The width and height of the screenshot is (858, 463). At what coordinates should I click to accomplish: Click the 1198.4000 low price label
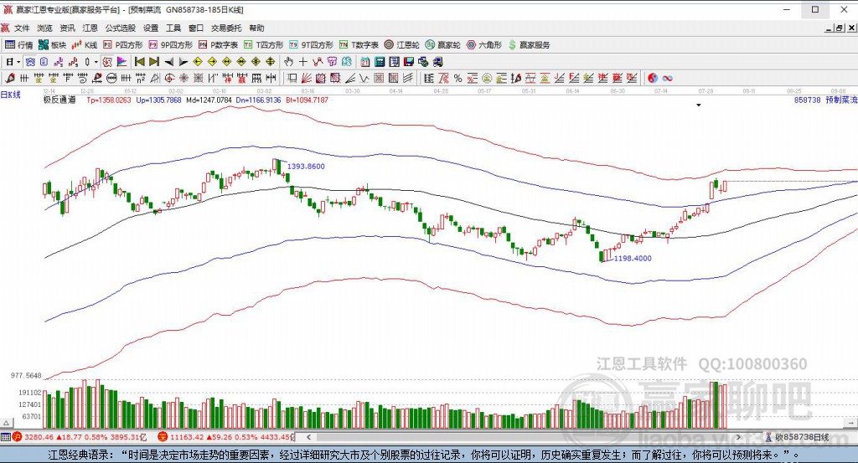pyautogui.click(x=633, y=258)
